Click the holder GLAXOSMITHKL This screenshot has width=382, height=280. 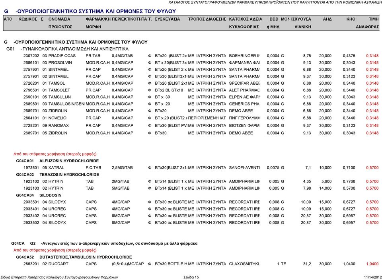point(244,264)
